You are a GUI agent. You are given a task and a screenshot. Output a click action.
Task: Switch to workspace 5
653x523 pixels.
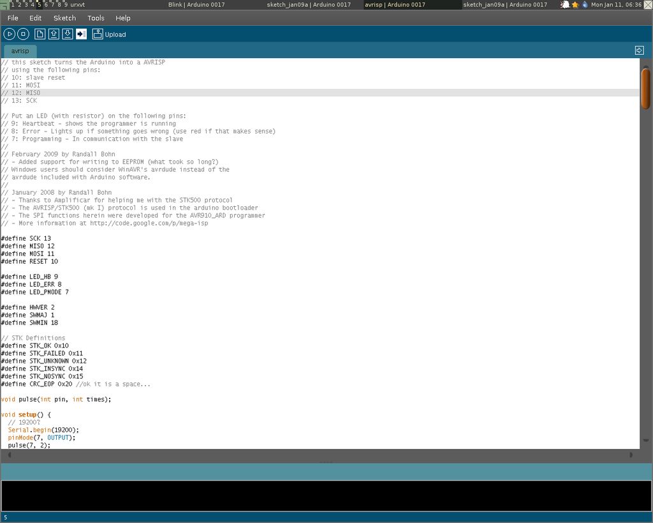tap(39, 4)
